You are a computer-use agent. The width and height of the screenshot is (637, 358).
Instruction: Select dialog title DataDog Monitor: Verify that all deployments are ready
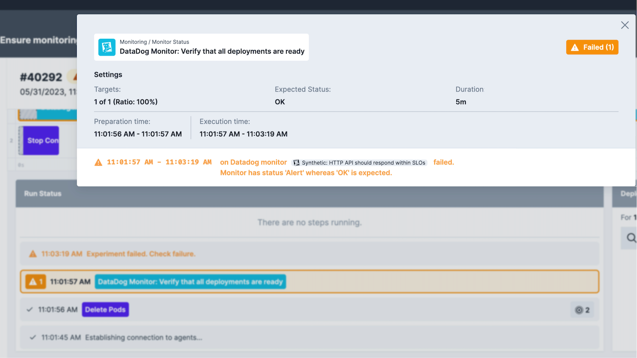tap(212, 51)
